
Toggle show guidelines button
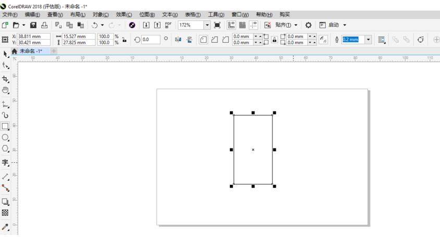click(253, 25)
